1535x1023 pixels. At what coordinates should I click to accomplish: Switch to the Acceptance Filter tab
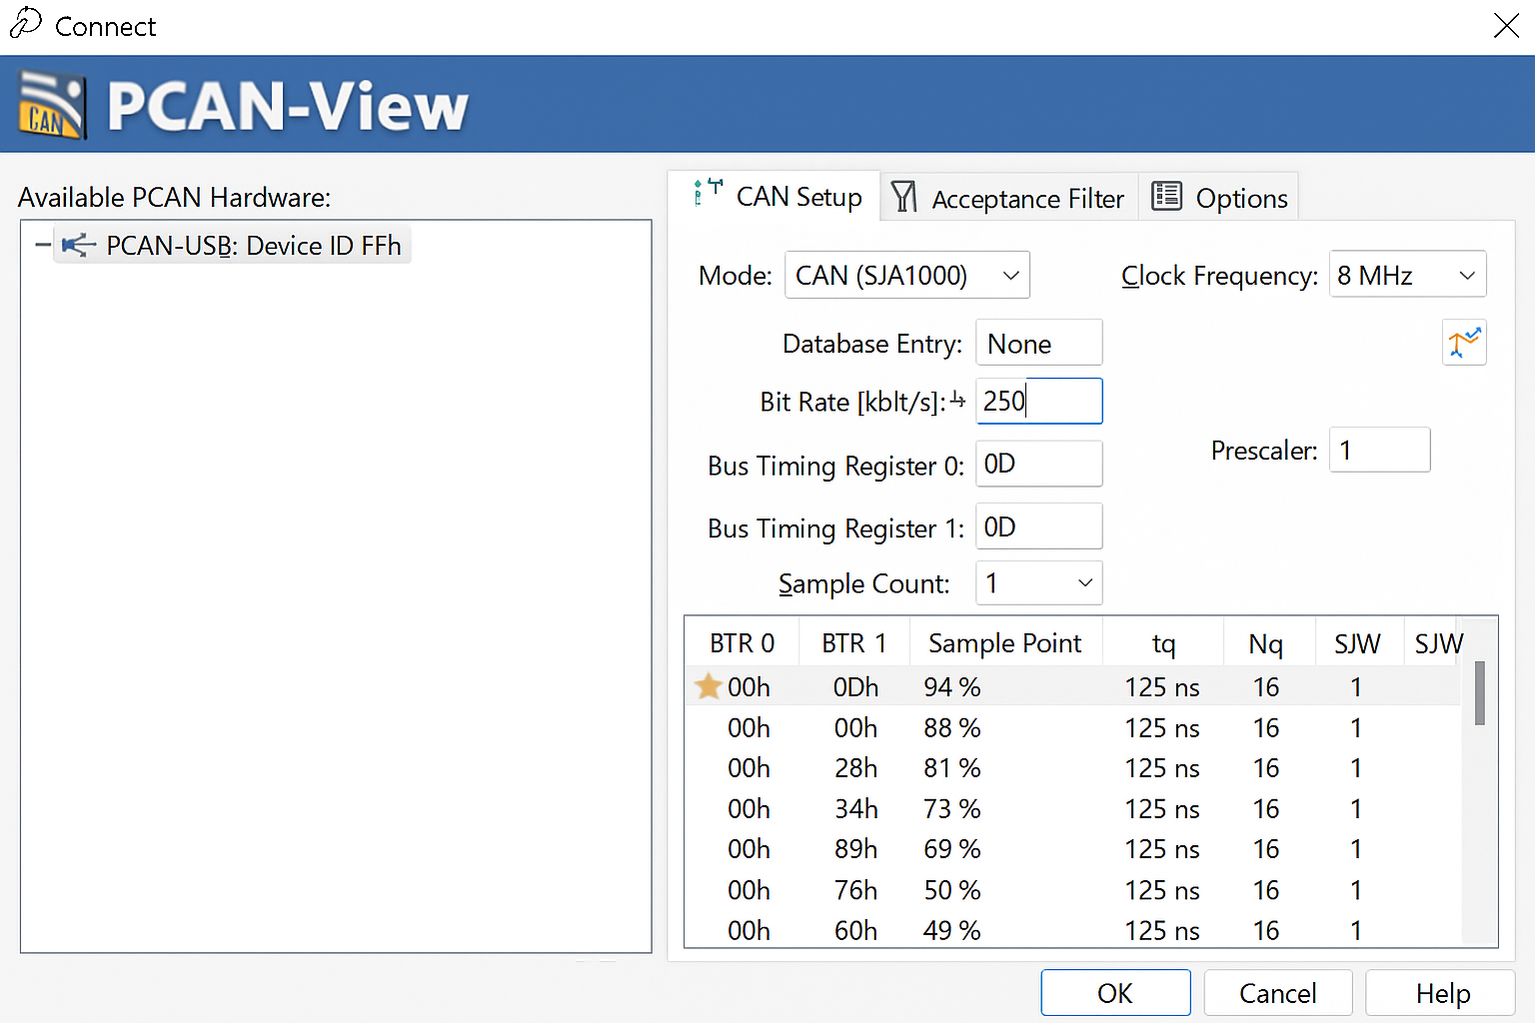[1009, 198]
